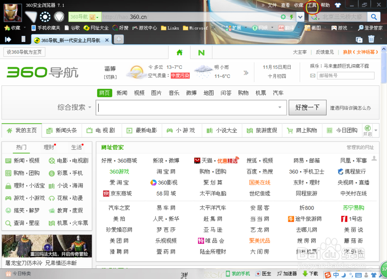Viewport: 387px width, 279px height.
Task: Expand the weather forecast double arrow
Action: coord(246,73)
